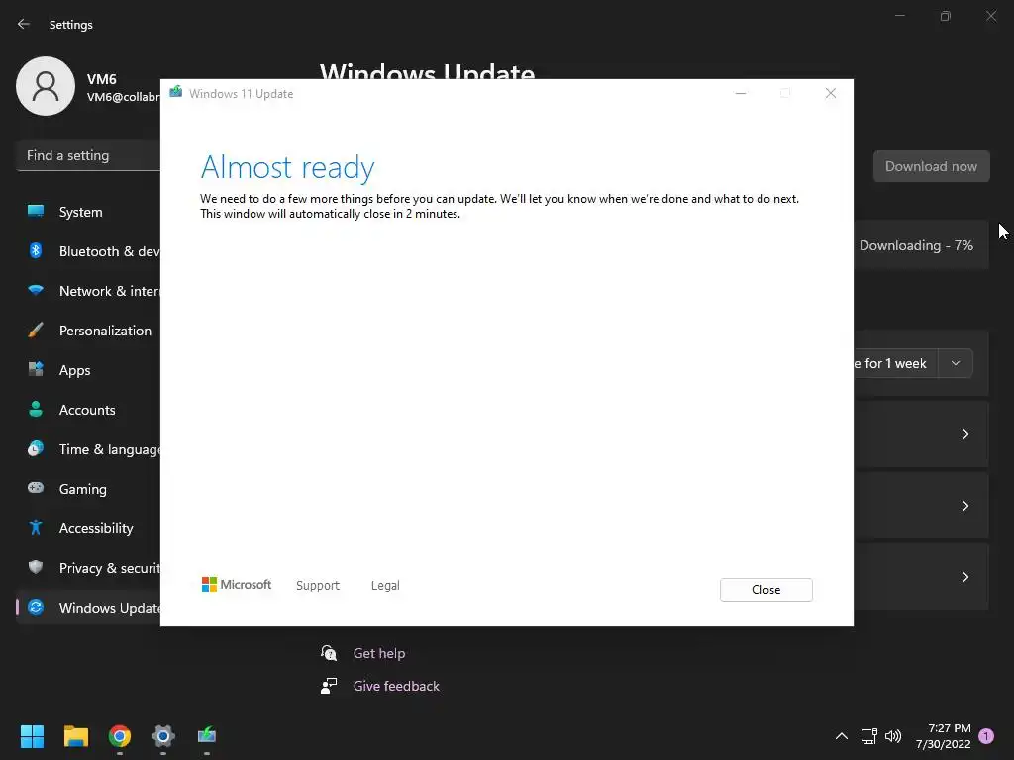This screenshot has width=1014, height=760.
Task: Click the Downloading - 7% status text
Action: pyautogui.click(x=916, y=245)
